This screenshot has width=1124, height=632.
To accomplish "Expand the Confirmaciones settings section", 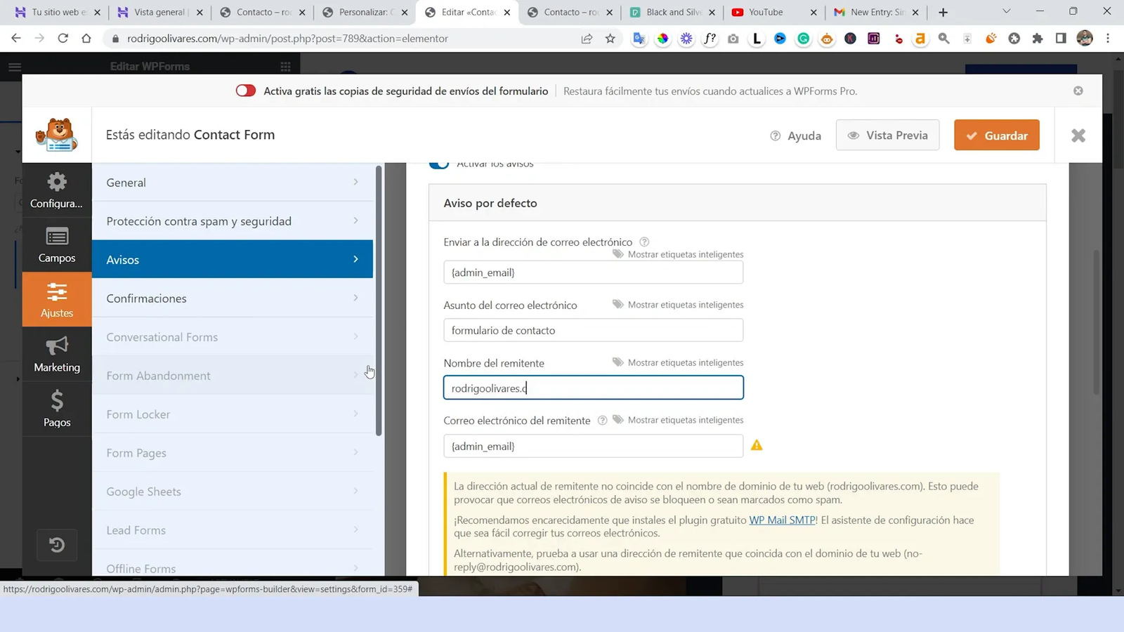I will 233,298.
